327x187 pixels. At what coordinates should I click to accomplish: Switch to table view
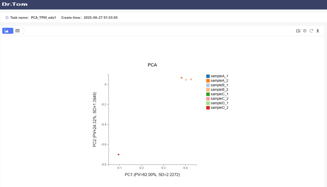pos(18,31)
